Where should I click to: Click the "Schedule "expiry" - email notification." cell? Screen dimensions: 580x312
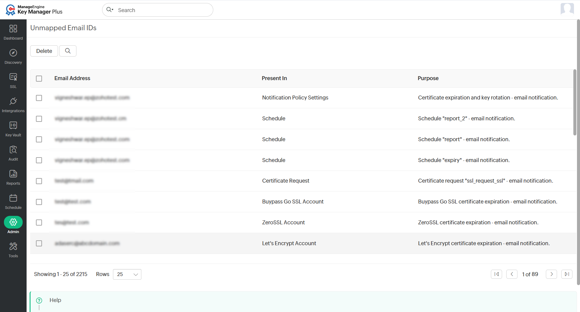pos(464,160)
